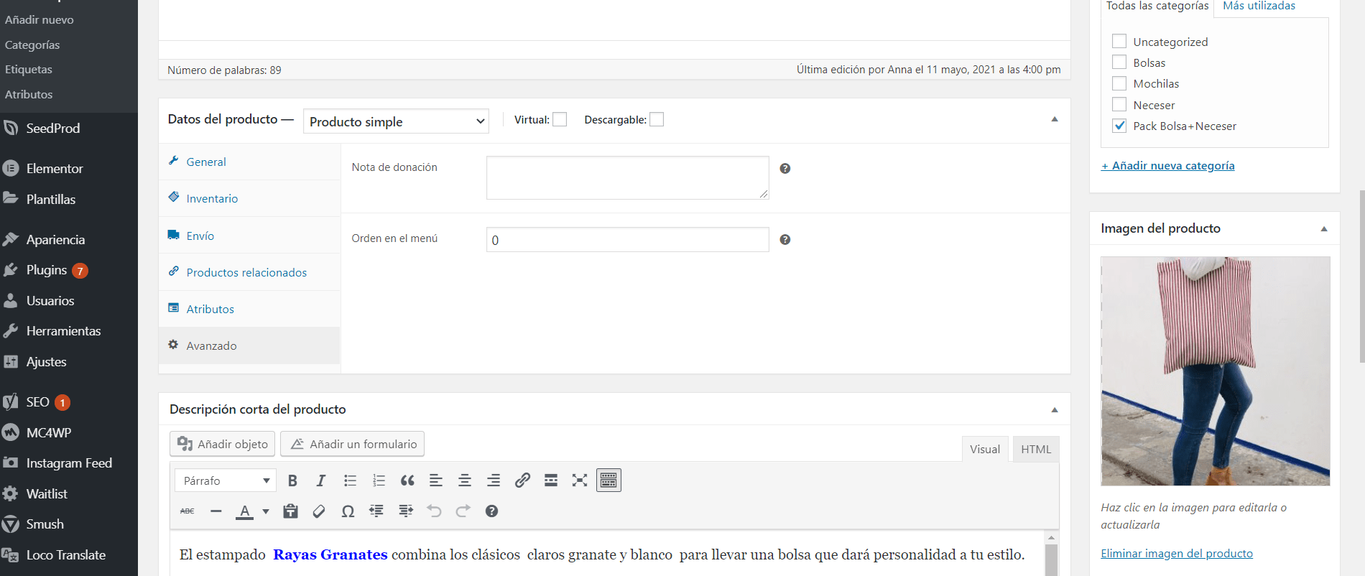Image resolution: width=1365 pixels, height=576 pixels.
Task: Click the Añadir objeto button
Action: tap(223, 444)
